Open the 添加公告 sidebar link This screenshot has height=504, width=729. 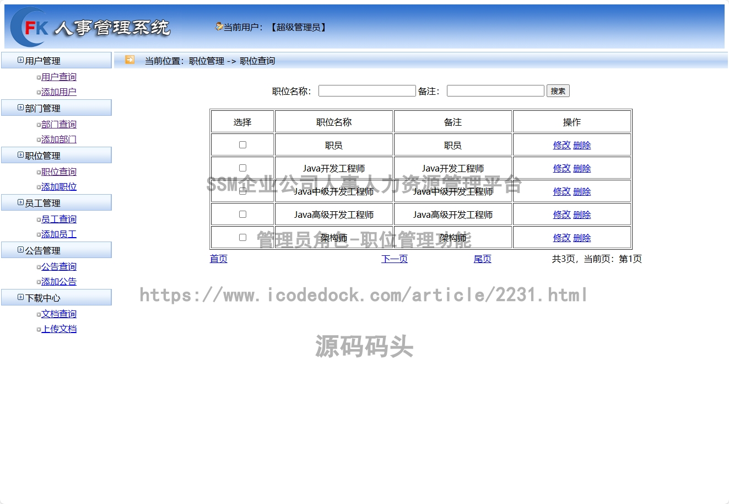coord(59,281)
